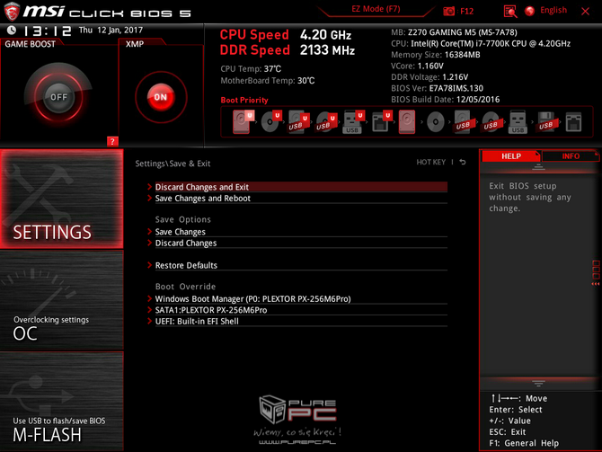This screenshot has height=452, width=602.
Task: Boot override to SATA1:PLEXTOR PX-256M6Pro
Action: point(301,310)
